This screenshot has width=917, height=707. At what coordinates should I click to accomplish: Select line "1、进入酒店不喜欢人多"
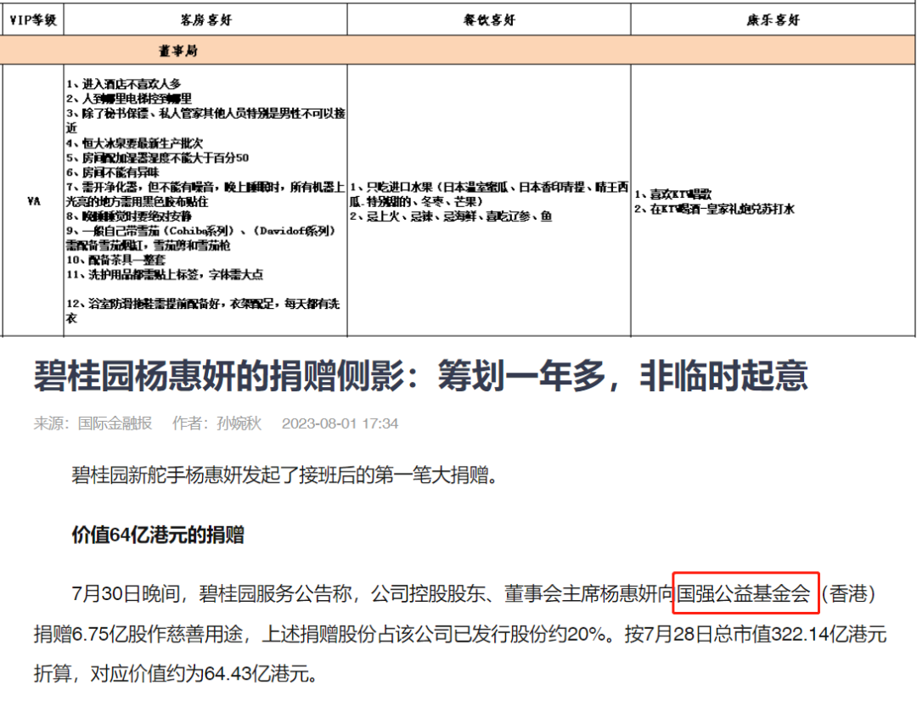tap(123, 84)
